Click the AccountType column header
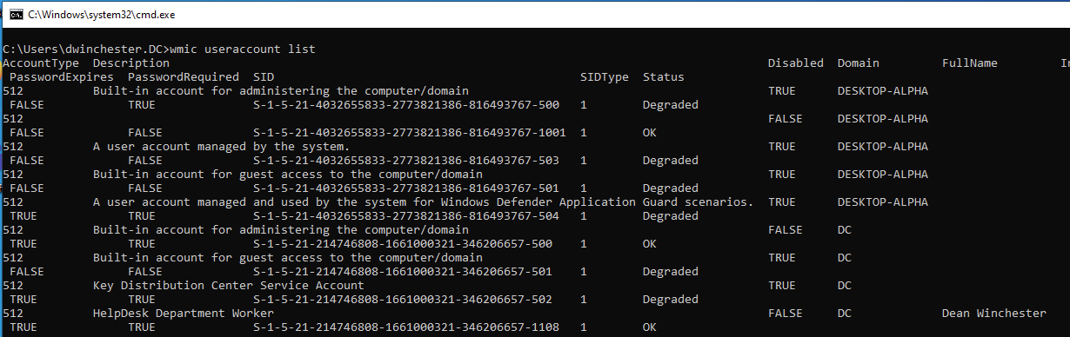 coord(41,63)
